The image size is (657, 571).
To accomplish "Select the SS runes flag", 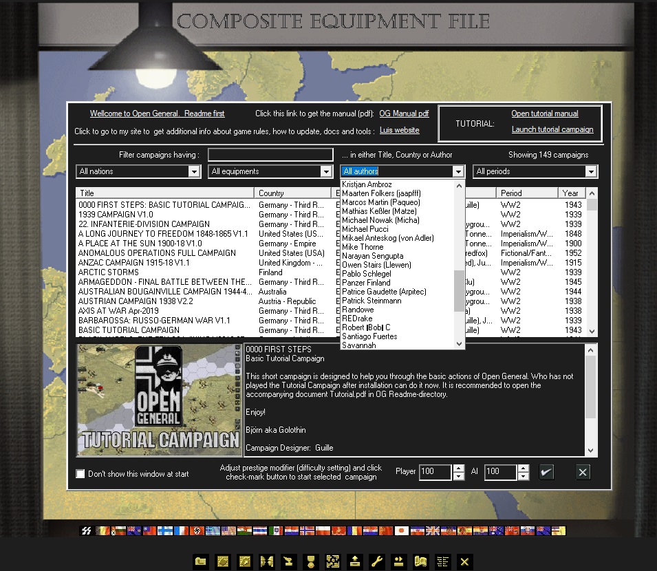I will click(x=86, y=531).
